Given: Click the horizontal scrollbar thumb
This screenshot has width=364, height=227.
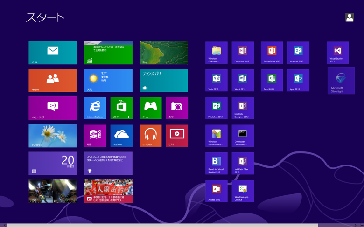Looking at the screenshot, I should tap(163, 225).
